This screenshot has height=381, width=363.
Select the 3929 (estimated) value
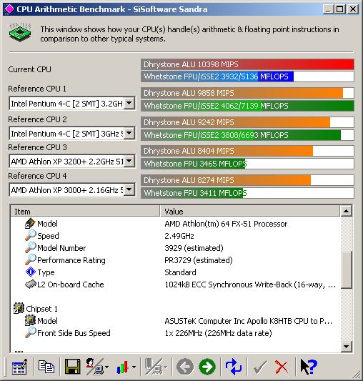click(194, 248)
